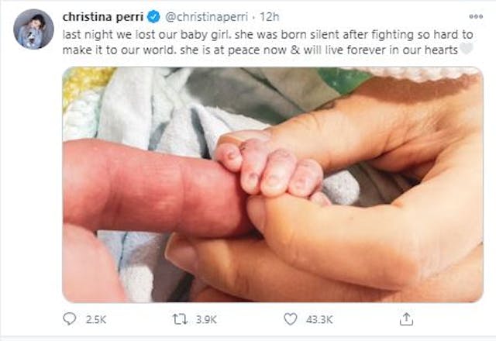
Task: Open the @christinaperri handle link
Action: pyautogui.click(x=198, y=17)
